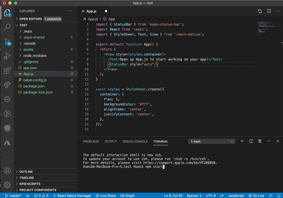Open the 1: bash terminal dropdown

click(x=212, y=141)
